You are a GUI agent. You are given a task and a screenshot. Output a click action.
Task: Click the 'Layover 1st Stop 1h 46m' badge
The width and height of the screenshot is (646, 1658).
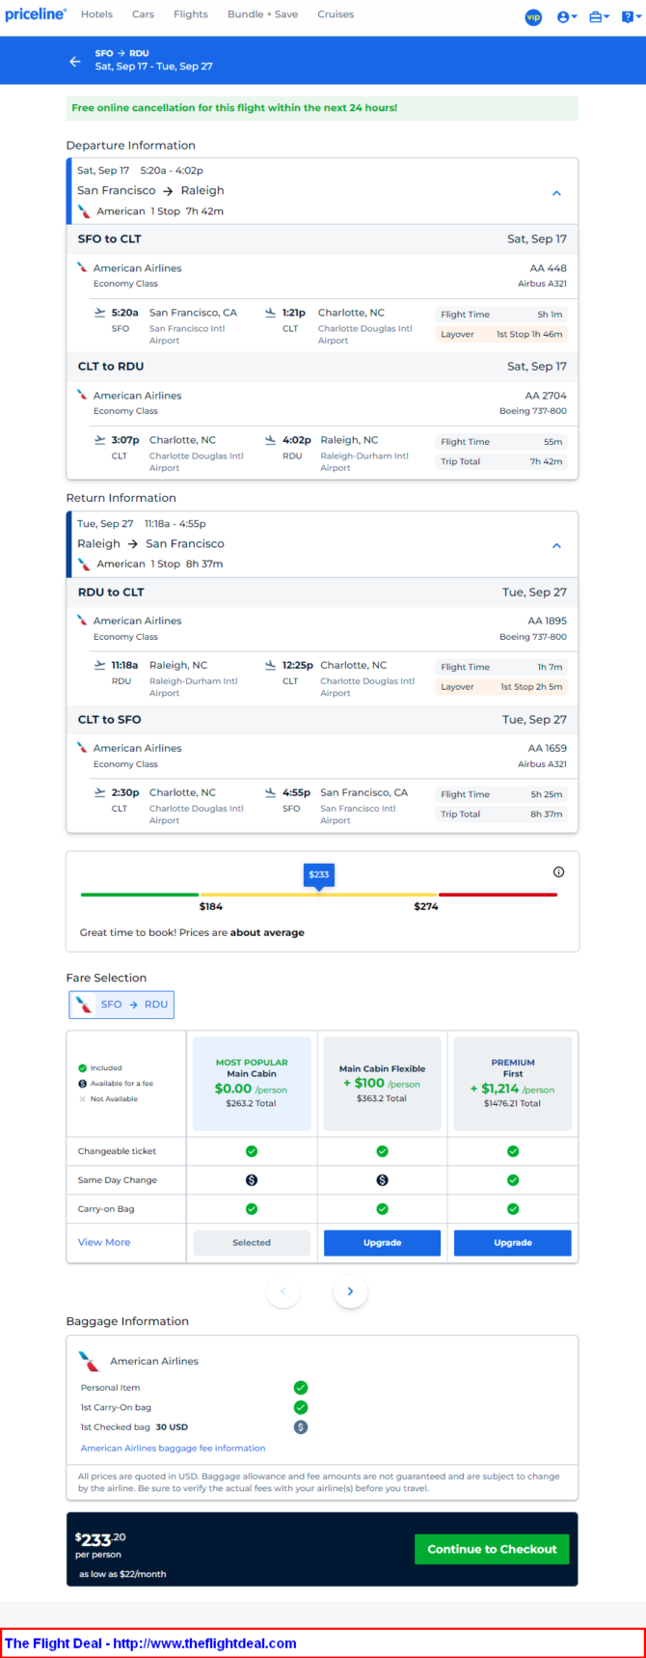501,334
